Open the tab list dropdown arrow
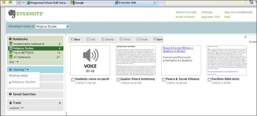Viewport: 257px width, 116px height. pyautogui.click(x=24, y=3)
